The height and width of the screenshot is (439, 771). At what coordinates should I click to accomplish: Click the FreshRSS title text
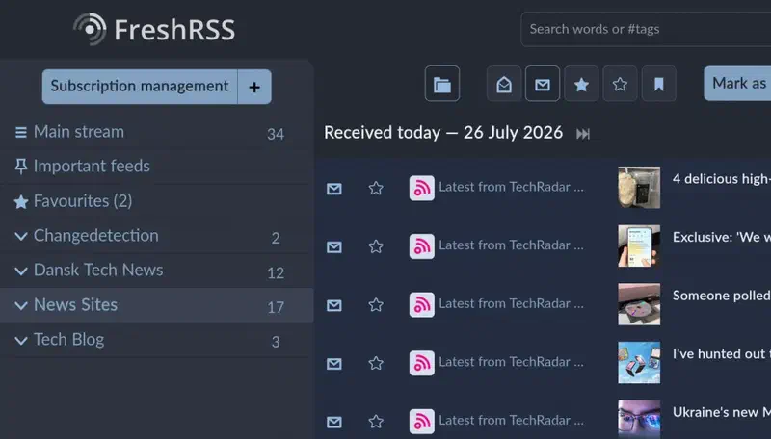pos(174,30)
